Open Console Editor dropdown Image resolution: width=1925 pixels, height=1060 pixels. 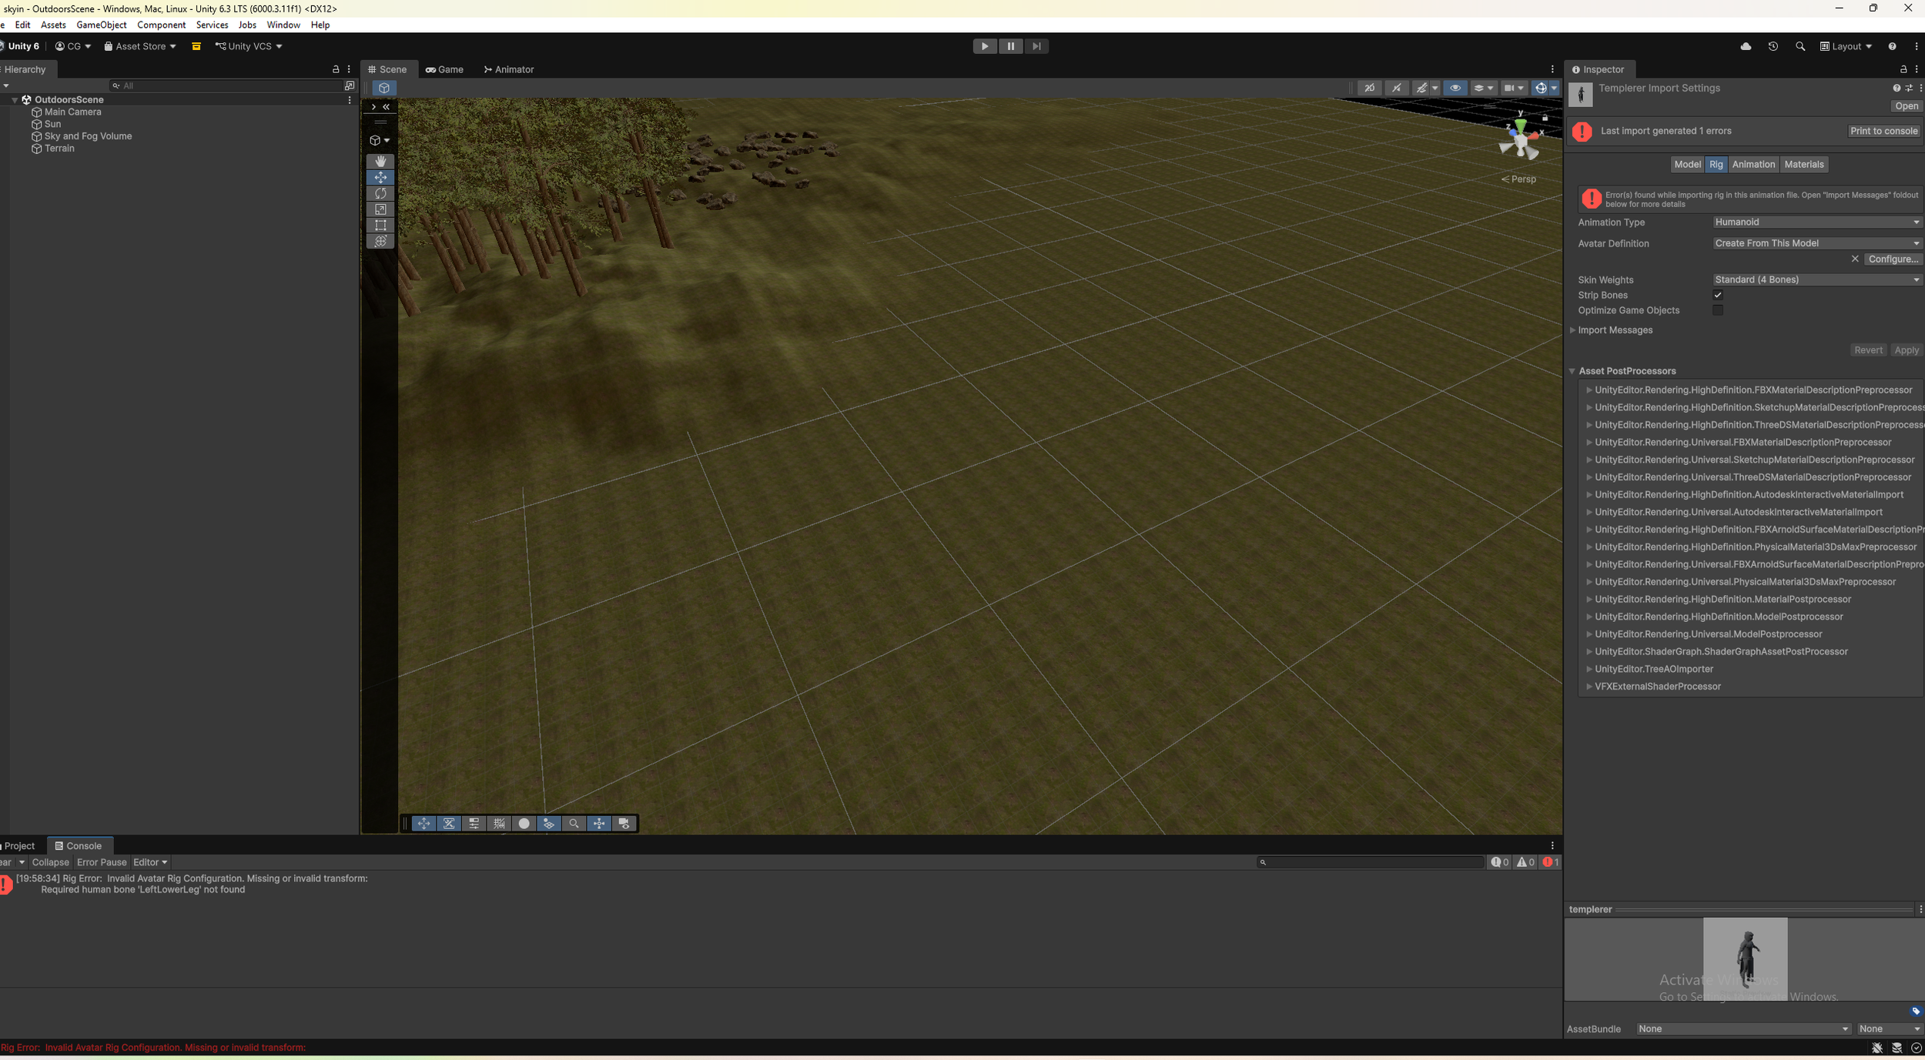click(x=150, y=862)
